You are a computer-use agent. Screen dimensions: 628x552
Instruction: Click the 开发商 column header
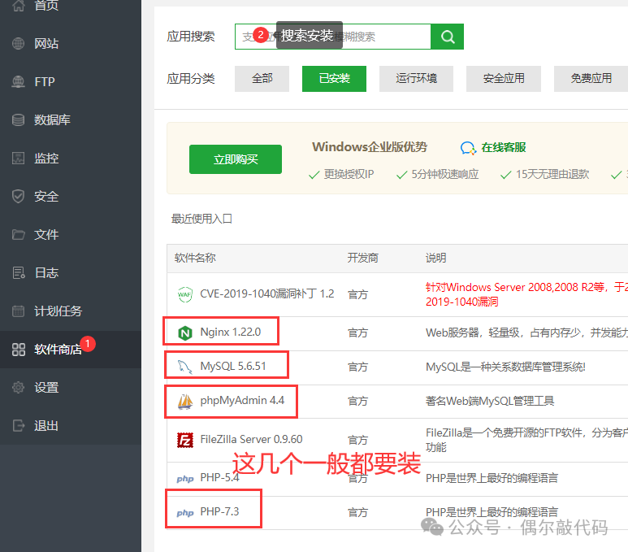tap(362, 258)
